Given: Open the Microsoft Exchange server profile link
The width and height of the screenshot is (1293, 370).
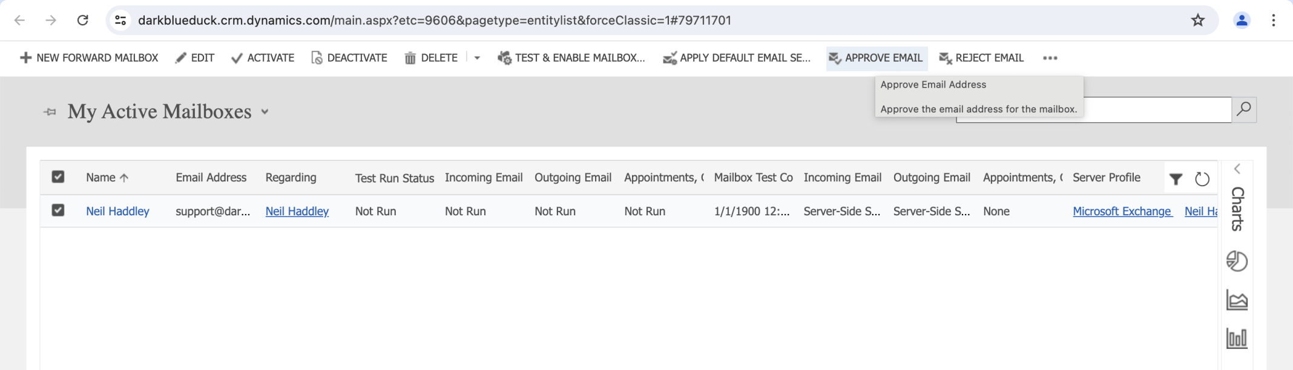Looking at the screenshot, I should [x=1122, y=211].
